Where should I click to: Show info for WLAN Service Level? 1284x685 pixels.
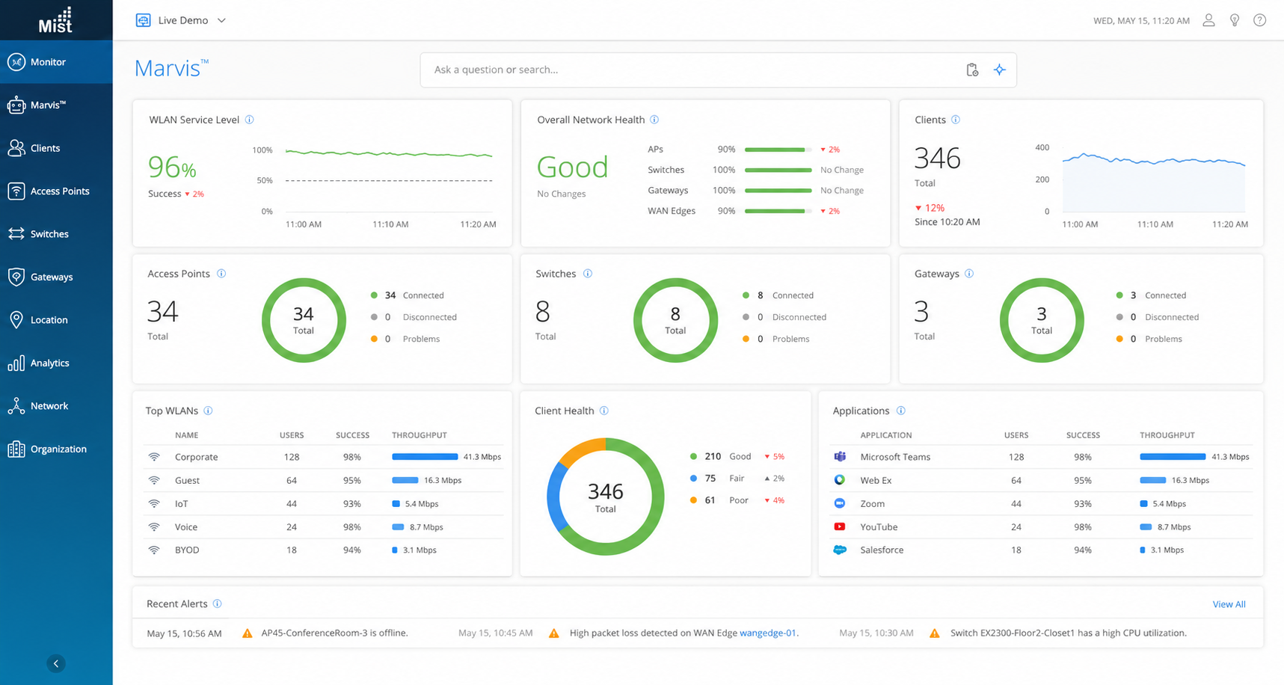(250, 120)
